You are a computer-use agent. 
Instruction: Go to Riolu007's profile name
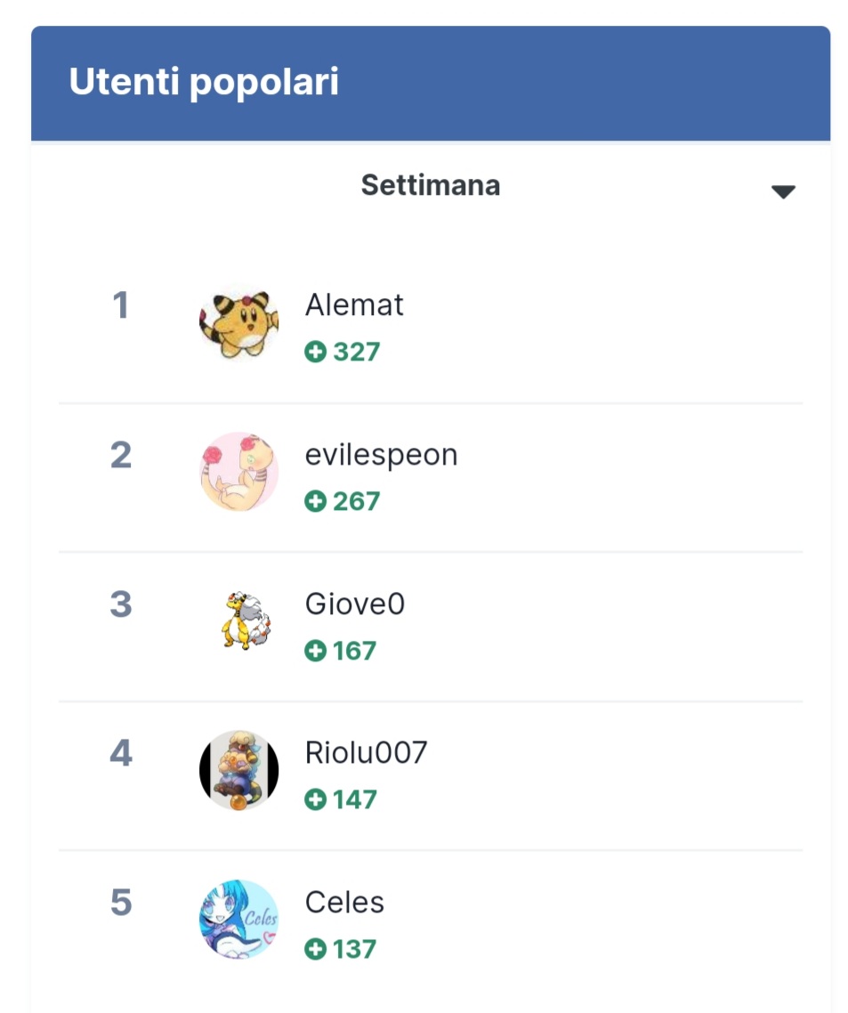(x=366, y=753)
